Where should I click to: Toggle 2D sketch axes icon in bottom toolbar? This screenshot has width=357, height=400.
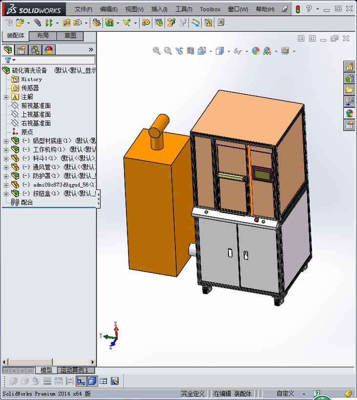pos(81,381)
